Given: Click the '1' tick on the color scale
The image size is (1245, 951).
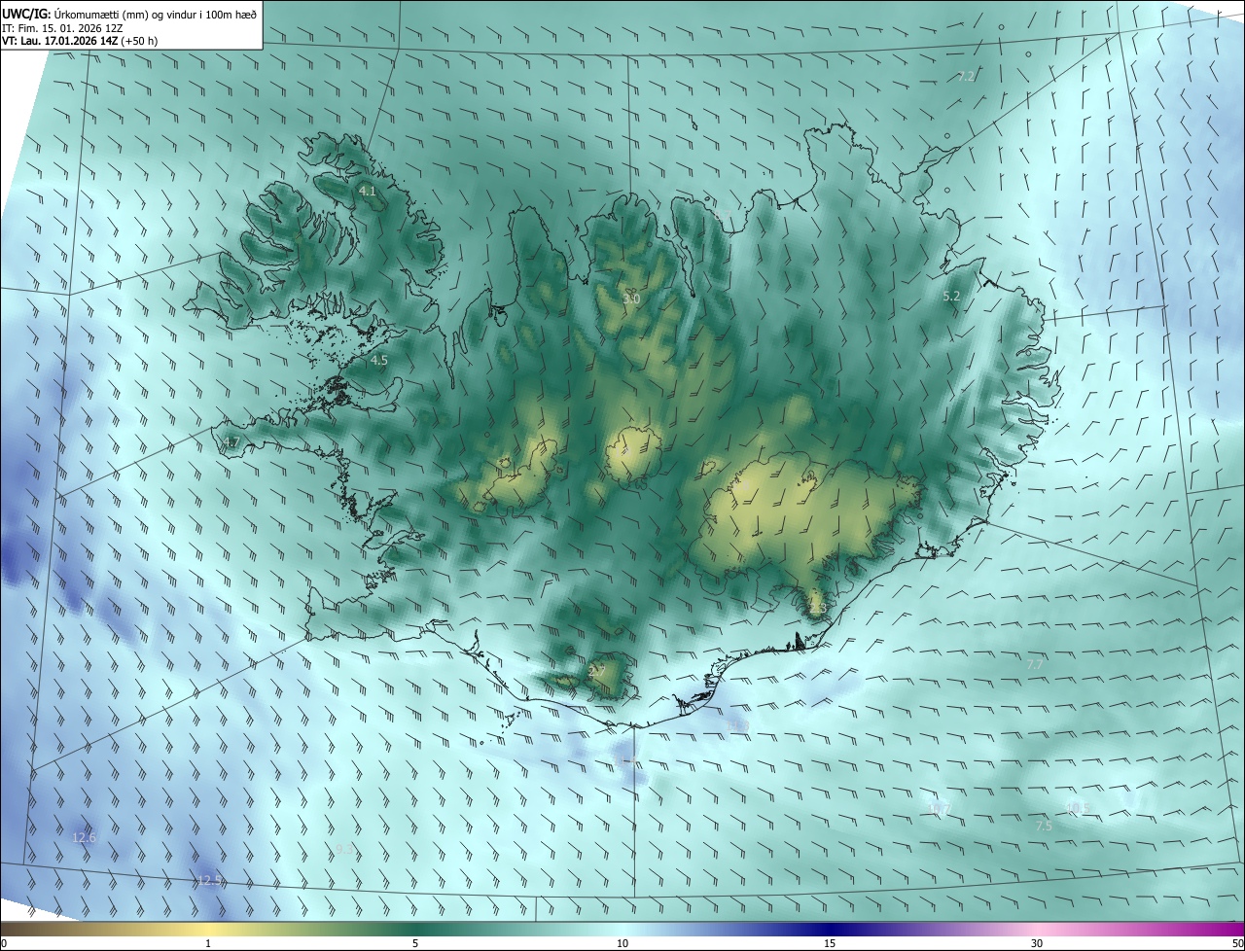Looking at the screenshot, I should [x=208, y=943].
